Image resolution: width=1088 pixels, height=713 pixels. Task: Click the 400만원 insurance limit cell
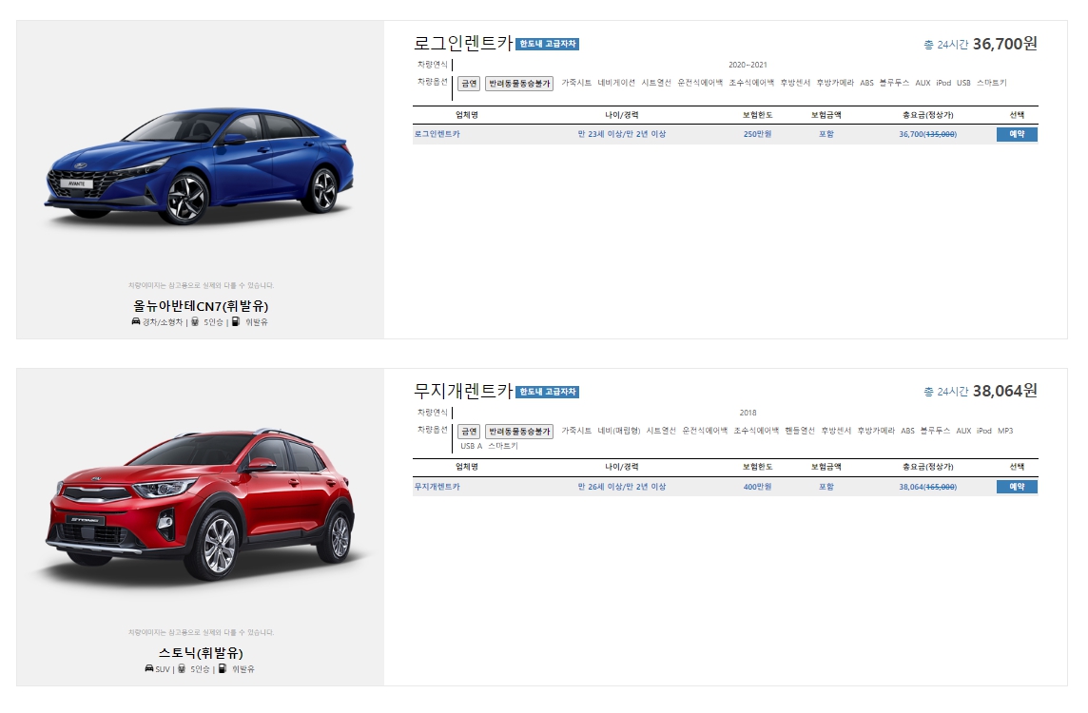point(757,486)
